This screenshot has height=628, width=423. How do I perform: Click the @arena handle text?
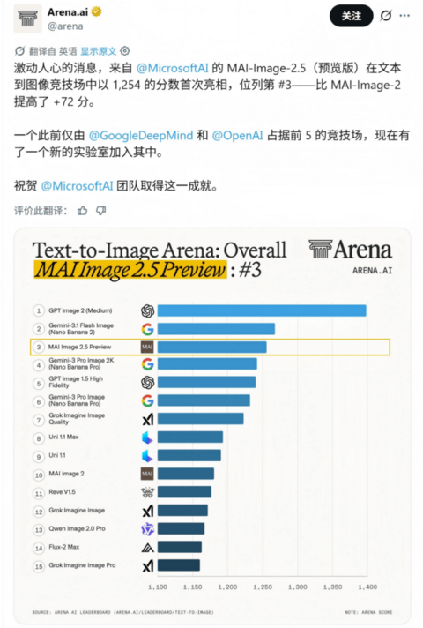pyautogui.click(x=65, y=26)
